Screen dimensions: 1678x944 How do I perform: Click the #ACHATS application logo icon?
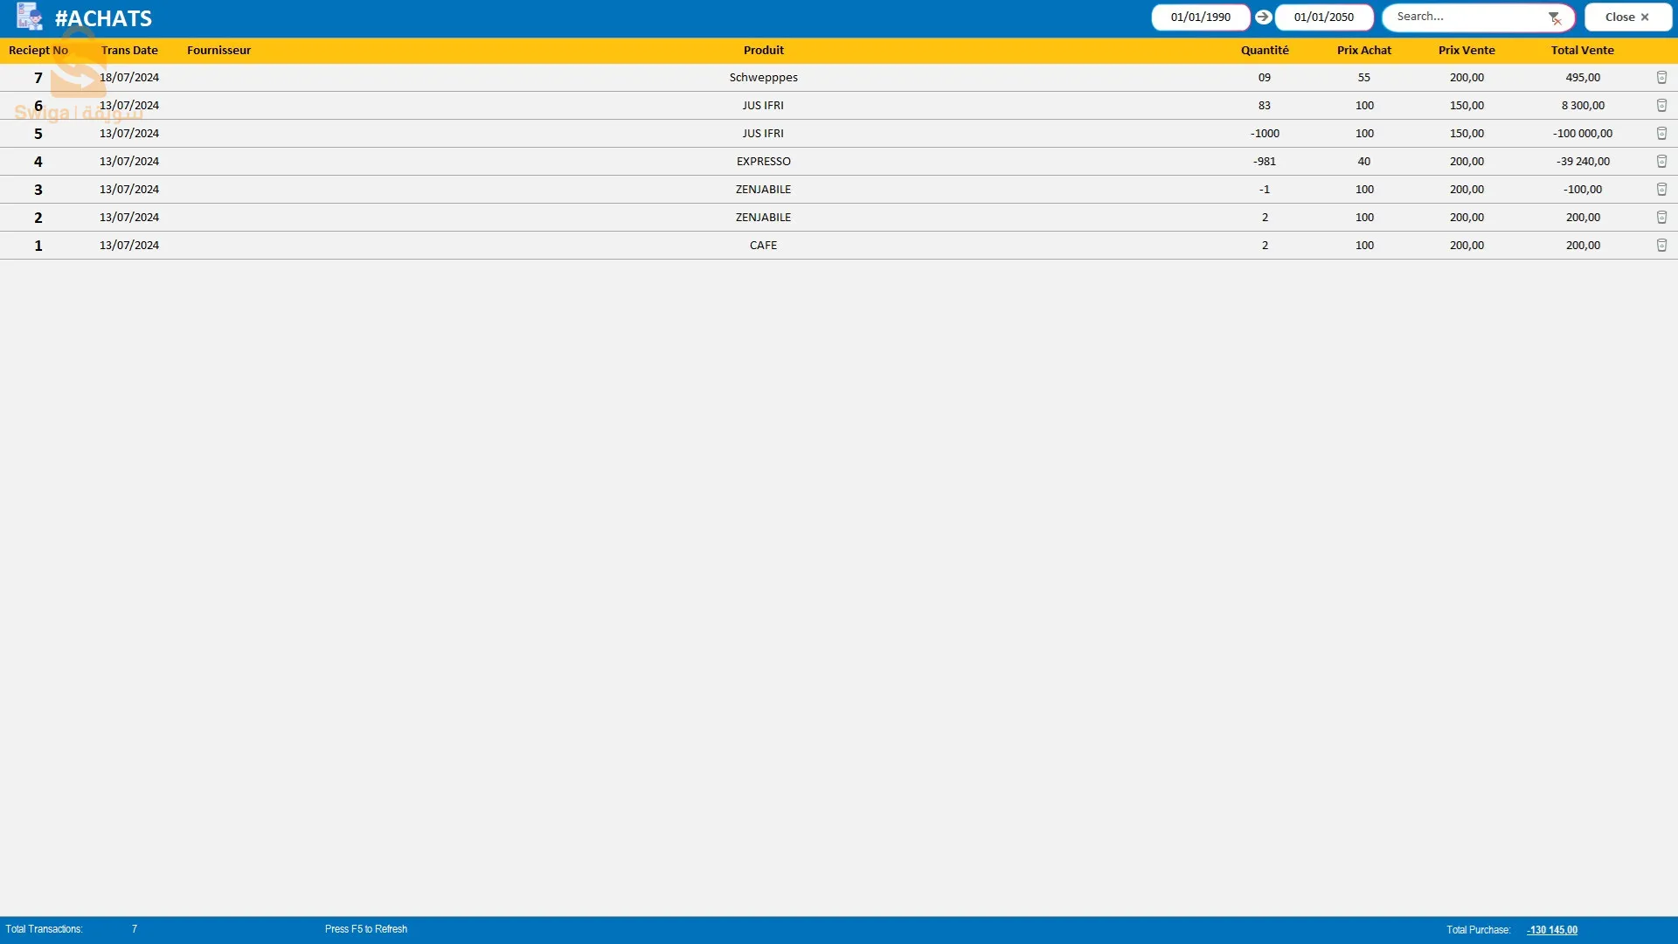(29, 17)
